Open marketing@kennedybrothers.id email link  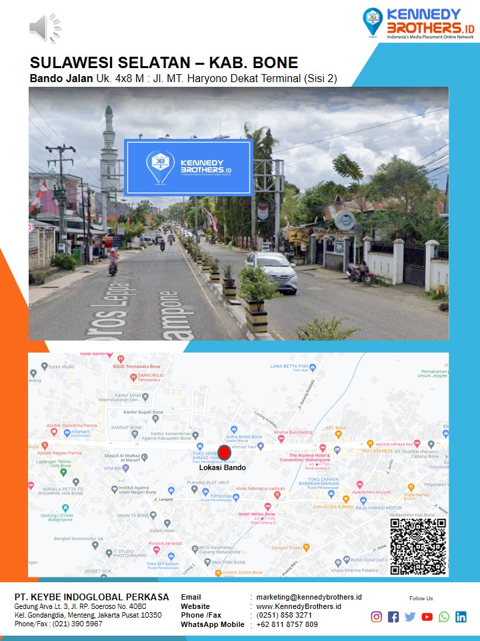coord(309,597)
